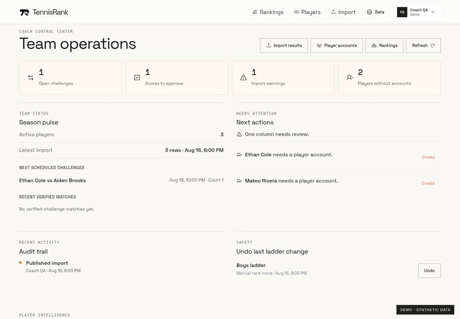
Task: Go to the Players nav tab
Action: tap(307, 12)
